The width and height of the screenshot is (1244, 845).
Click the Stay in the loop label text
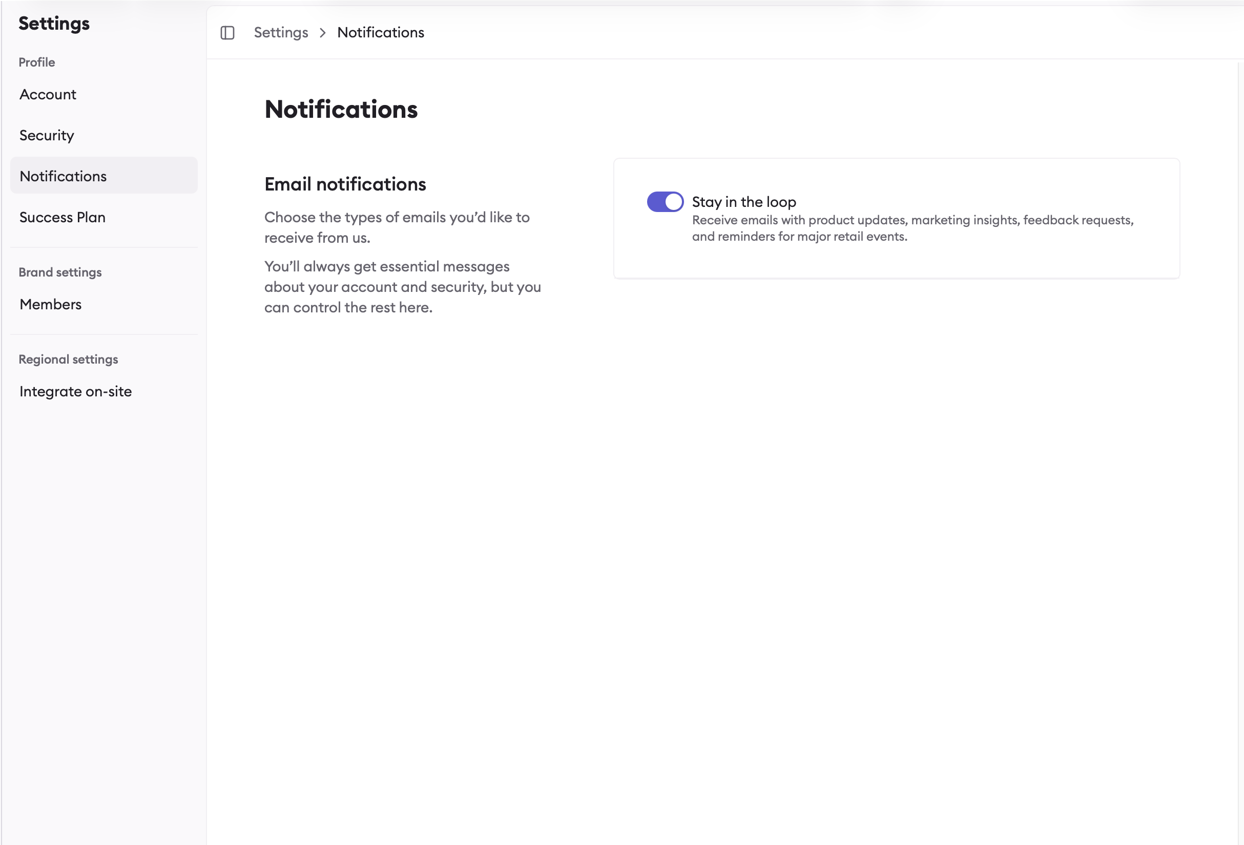pyautogui.click(x=743, y=202)
